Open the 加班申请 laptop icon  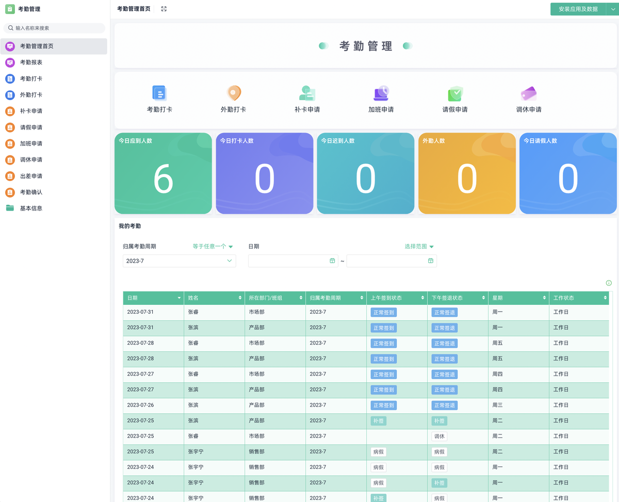coord(381,93)
